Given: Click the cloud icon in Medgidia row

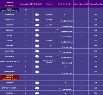Looking at the screenshot, I should coord(37,25).
